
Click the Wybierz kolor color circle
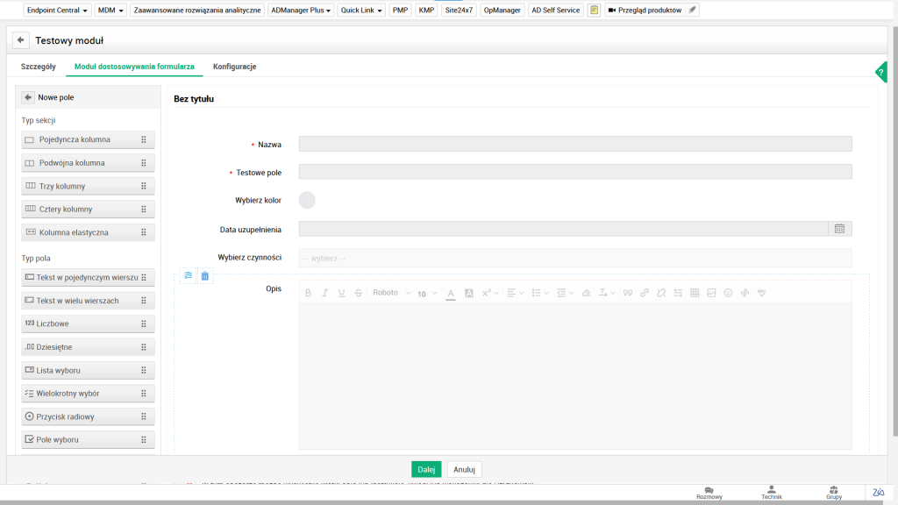click(307, 200)
